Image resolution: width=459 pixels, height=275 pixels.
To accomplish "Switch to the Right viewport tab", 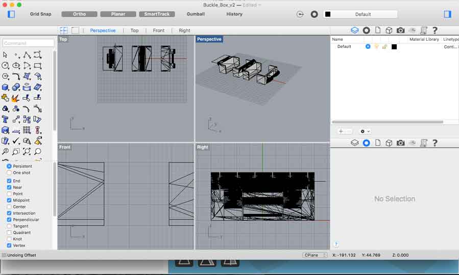I will pos(184,31).
